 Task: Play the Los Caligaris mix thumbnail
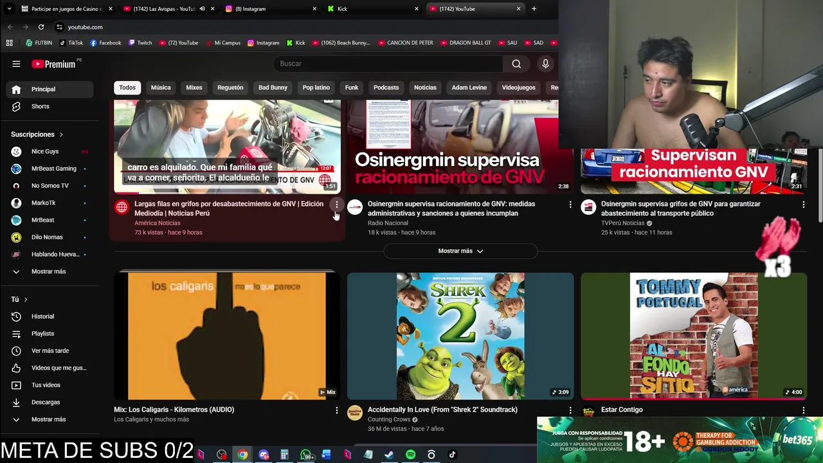coord(227,336)
